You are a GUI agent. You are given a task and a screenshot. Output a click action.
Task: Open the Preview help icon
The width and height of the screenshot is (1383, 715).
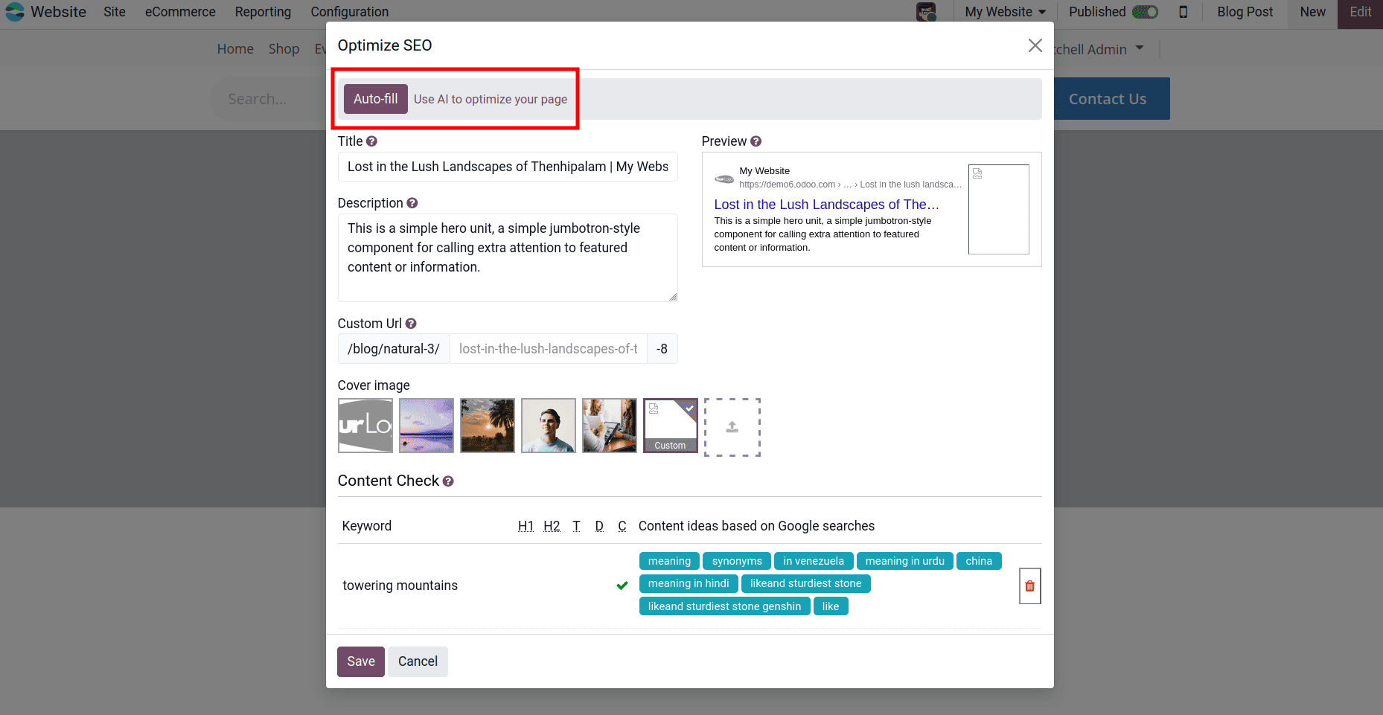click(756, 141)
